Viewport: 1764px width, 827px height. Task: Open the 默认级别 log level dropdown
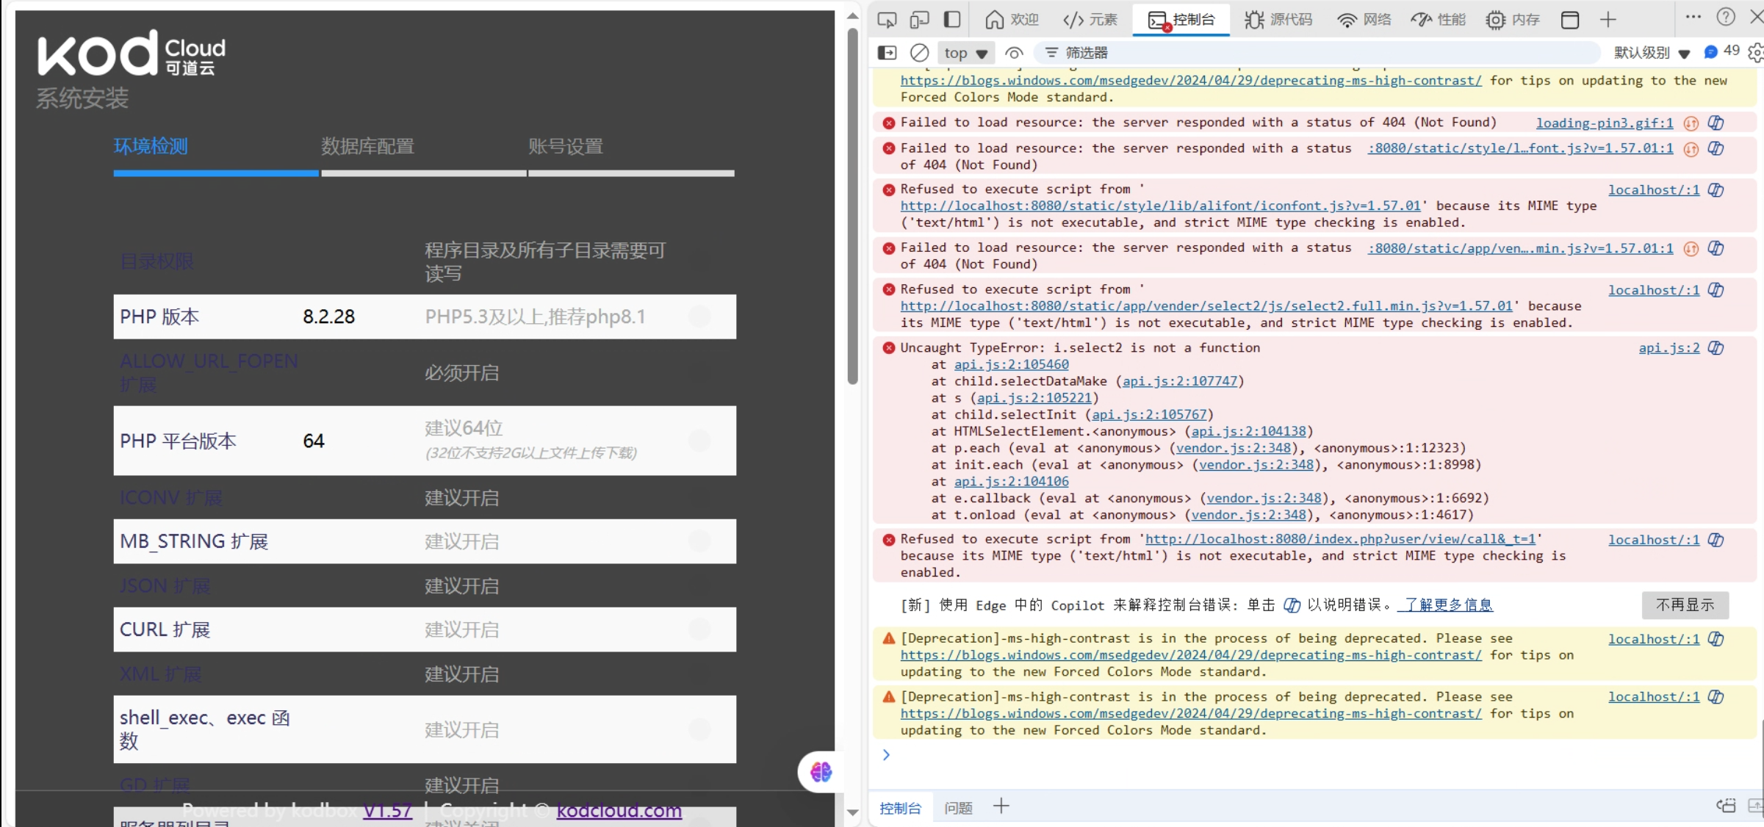[1652, 53]
